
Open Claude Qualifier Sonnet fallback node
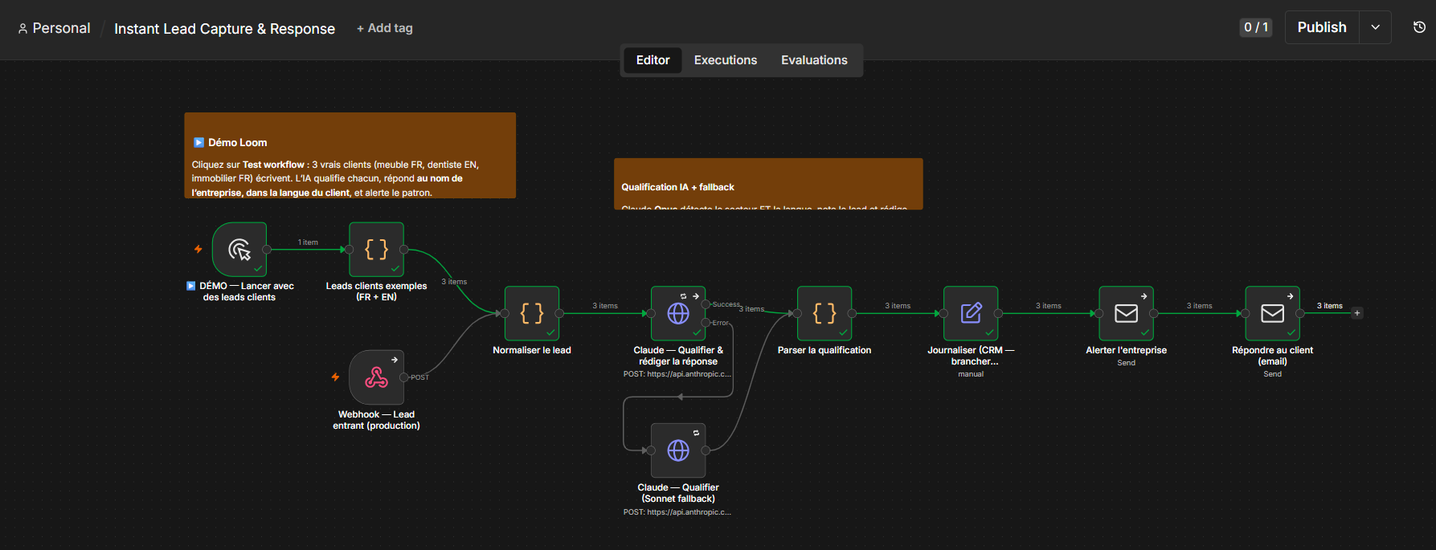(x=678, y=450)
